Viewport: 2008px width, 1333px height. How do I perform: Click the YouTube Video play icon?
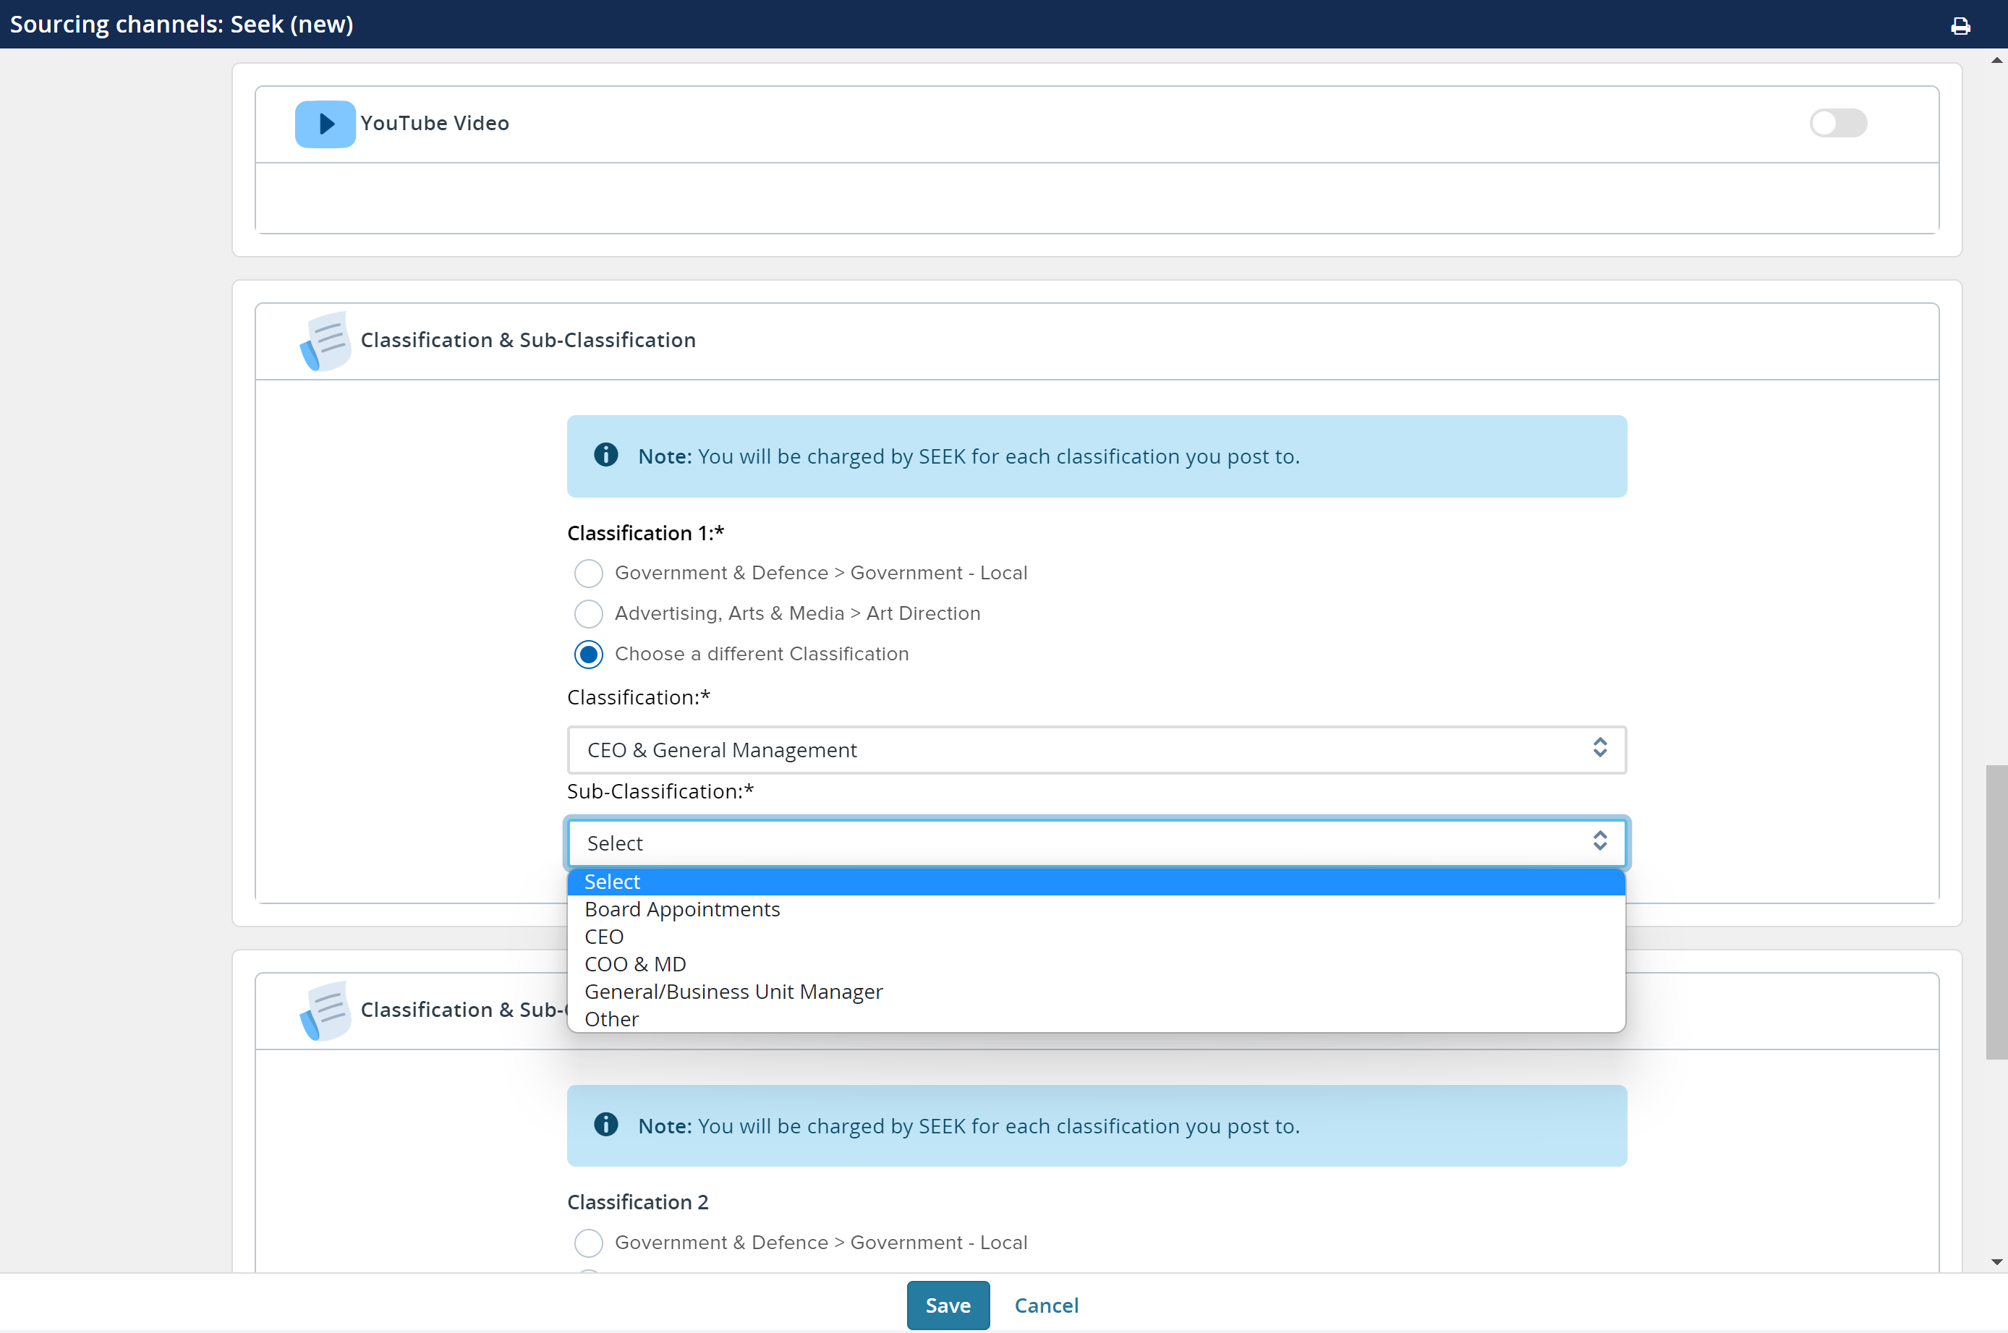point(325,124)
